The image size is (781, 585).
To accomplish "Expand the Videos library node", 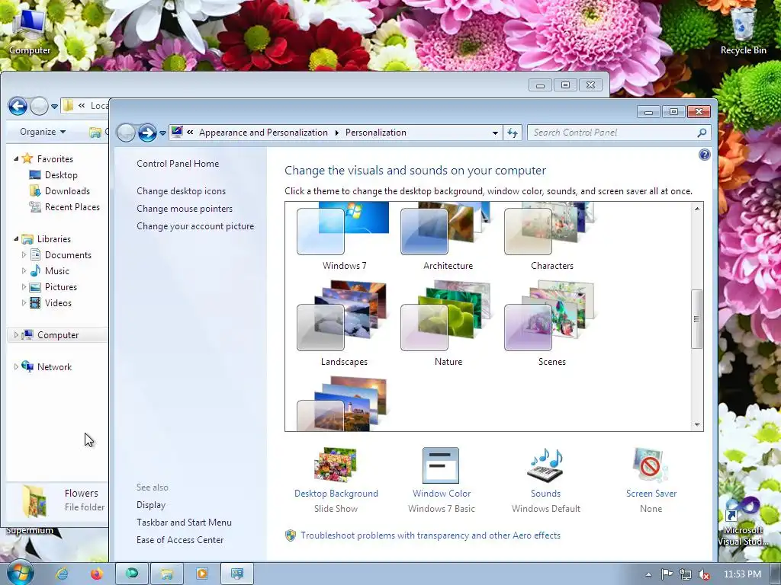I will coord(24,303).
